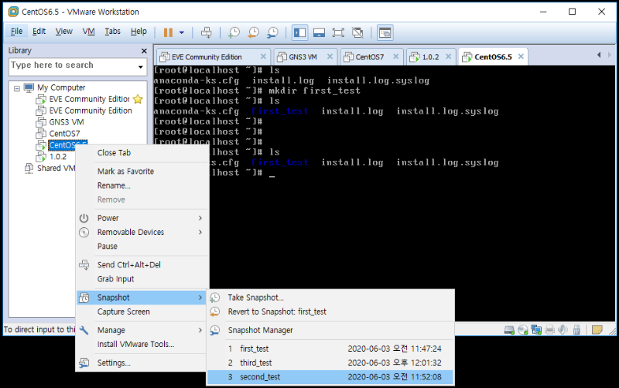Click Send Ctrl+Alt+Del toolbar icon
619x388 pixels.
(206, 32)
